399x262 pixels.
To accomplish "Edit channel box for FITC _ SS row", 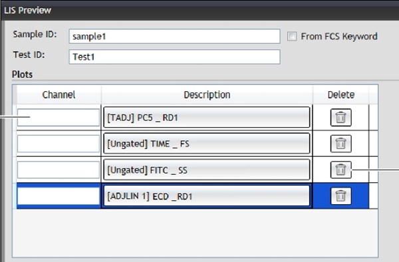I will coord(59,170).
